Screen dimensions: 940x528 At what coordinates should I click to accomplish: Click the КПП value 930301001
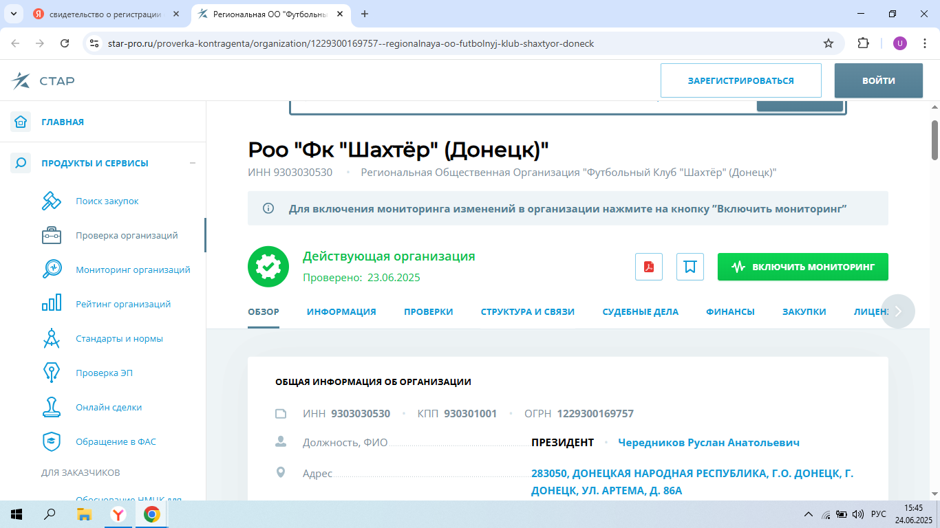(x=470, y=413)
